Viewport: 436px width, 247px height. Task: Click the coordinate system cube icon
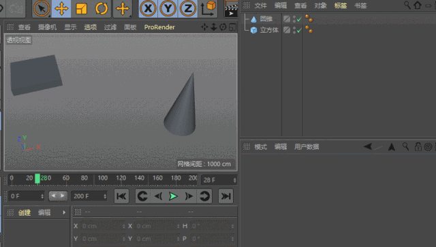208,8
